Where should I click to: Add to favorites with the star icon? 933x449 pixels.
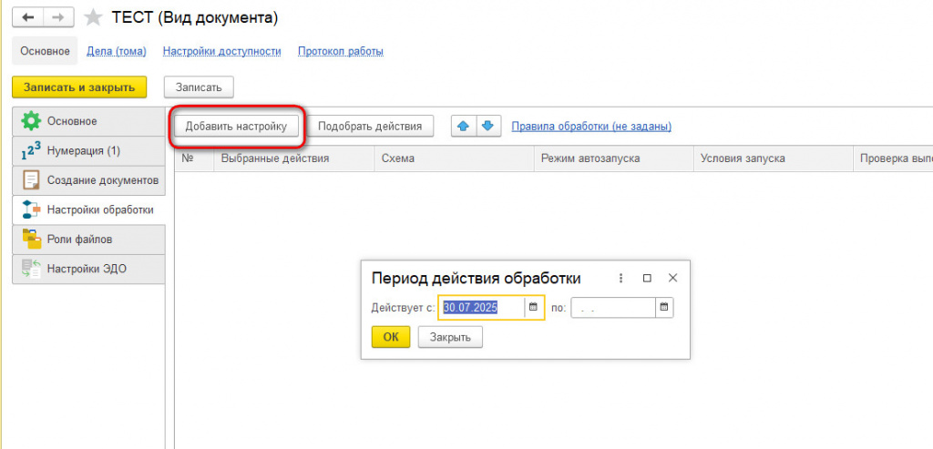[x=93, y=18]
